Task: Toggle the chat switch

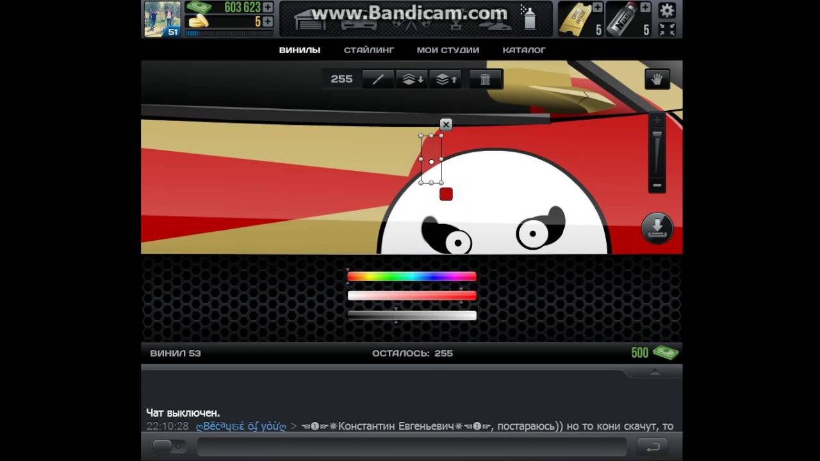Action: tap(169, 446)
